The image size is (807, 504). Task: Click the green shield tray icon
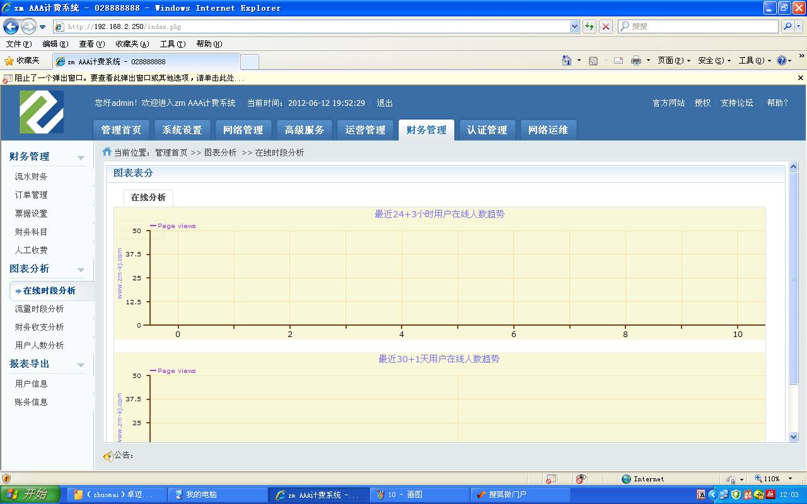736,495
